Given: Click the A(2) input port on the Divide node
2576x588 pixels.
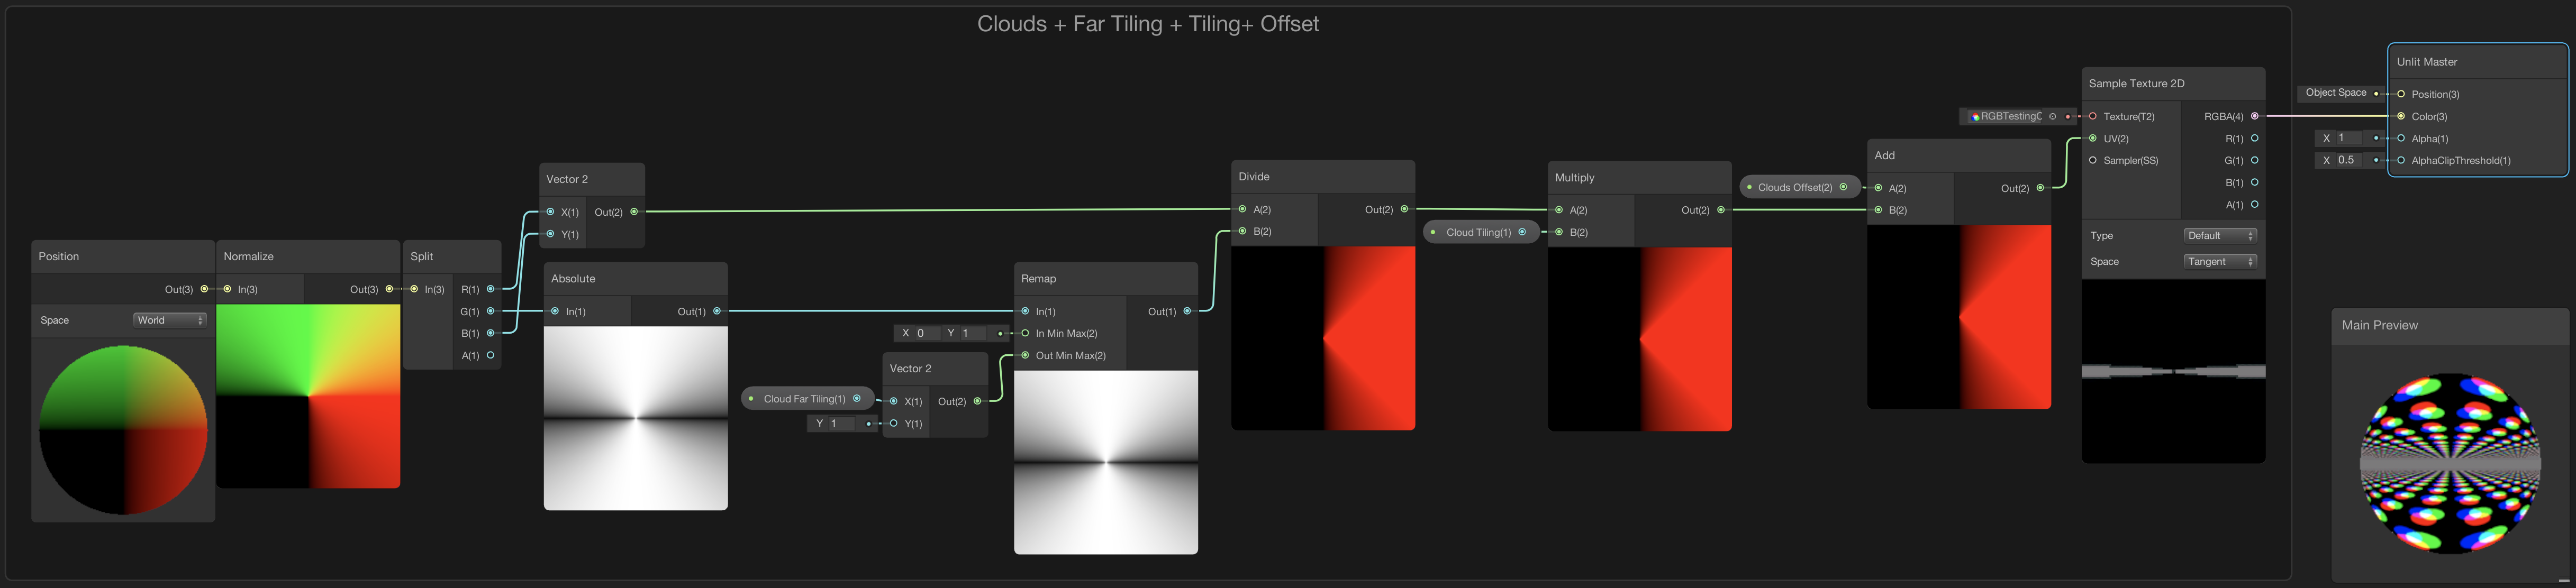Looking at the screenshot, I should (x=1243, y=209).
